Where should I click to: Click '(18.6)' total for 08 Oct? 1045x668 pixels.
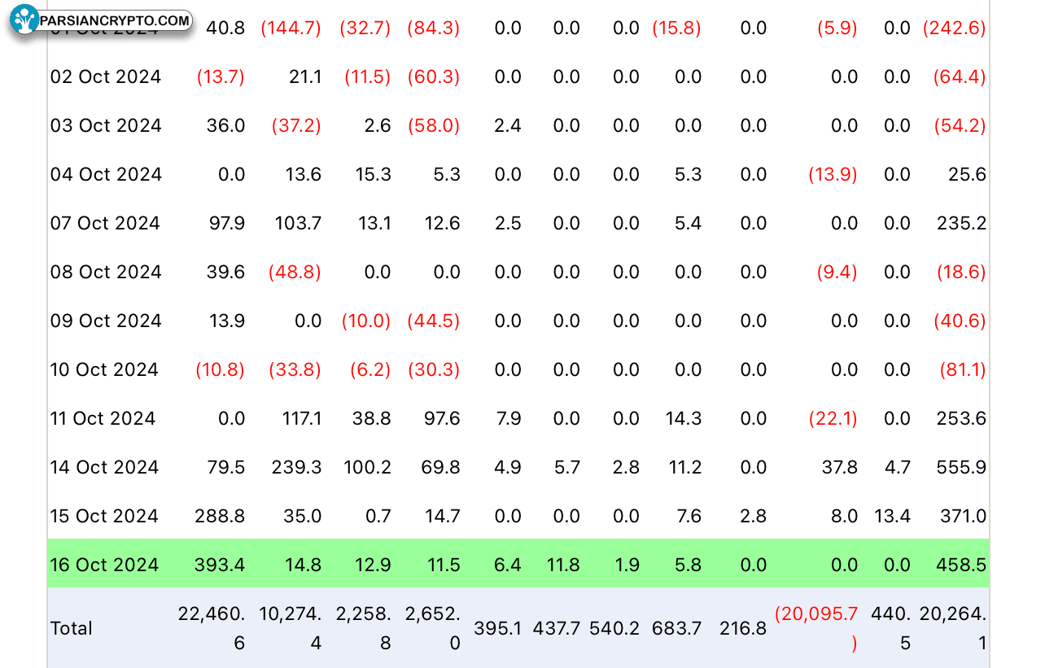click(961, 272)
